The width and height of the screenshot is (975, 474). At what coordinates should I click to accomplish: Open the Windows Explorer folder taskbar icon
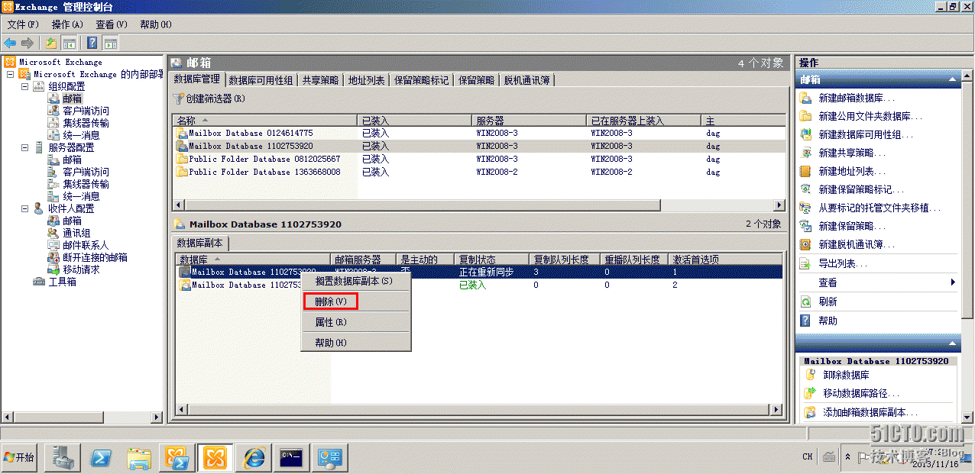[139, 458]
